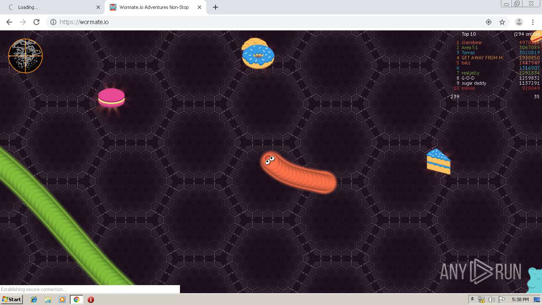Click the circular minimap radar
Image resolution: width=542 pixels, height=305 pixels.
[25, 56]
